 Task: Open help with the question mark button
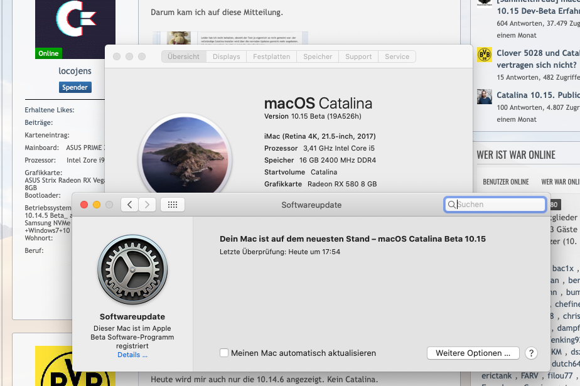(531, 353)
